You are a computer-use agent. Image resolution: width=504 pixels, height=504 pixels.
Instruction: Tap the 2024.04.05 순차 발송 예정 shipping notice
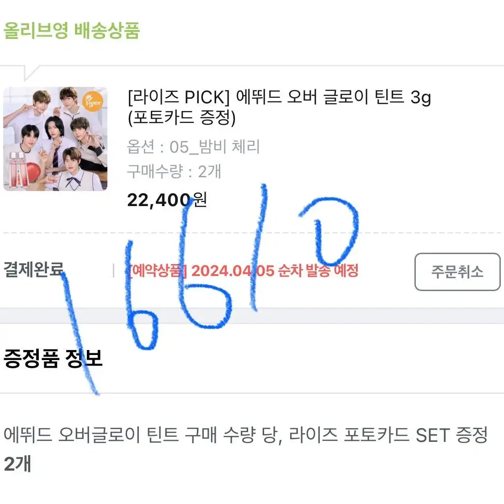275,271
